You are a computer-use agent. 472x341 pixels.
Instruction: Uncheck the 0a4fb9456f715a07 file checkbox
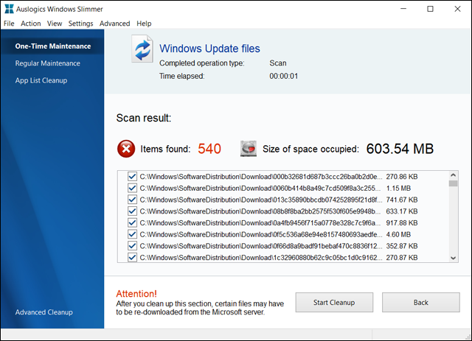132,223
